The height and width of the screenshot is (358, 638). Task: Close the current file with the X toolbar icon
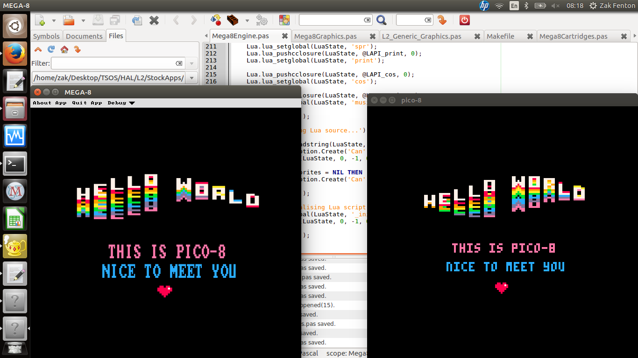pos(154,20)
